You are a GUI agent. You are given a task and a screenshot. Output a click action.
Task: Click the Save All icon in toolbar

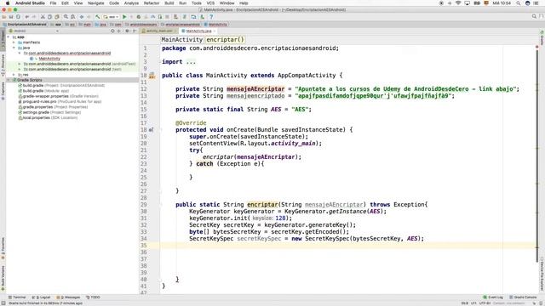click(x=11, y=17)
